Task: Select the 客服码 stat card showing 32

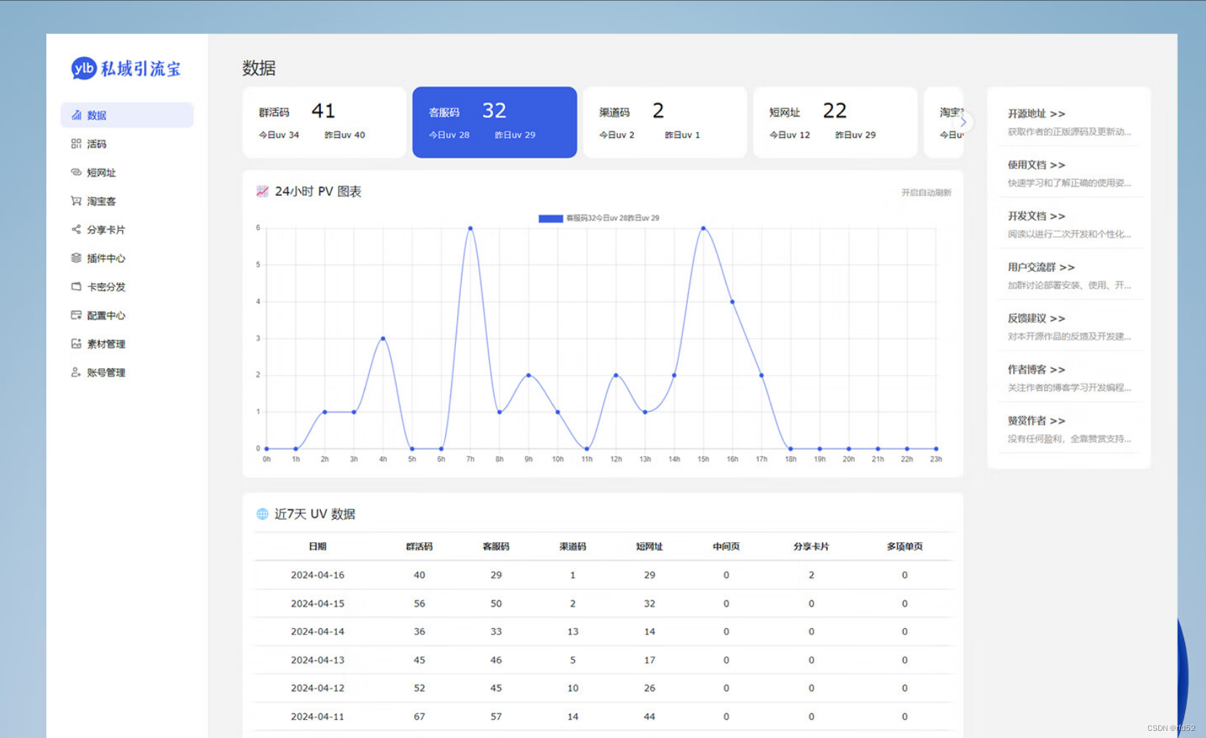Action: [x=495, y=122]
